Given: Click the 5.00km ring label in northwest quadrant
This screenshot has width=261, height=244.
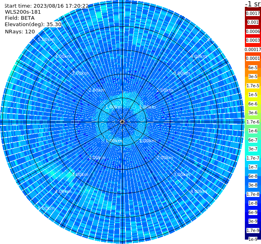Looking at the screenshot, I should coord(46,39).
